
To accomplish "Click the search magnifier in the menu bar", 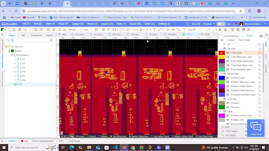I will point(188,24).
